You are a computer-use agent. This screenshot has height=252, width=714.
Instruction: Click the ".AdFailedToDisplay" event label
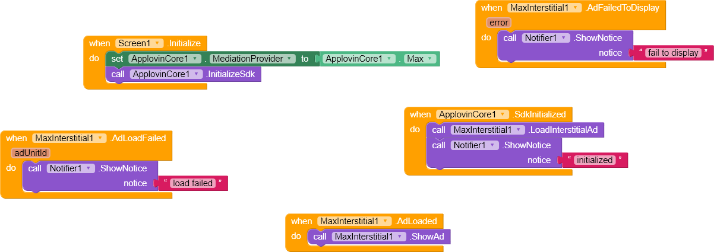622,8
